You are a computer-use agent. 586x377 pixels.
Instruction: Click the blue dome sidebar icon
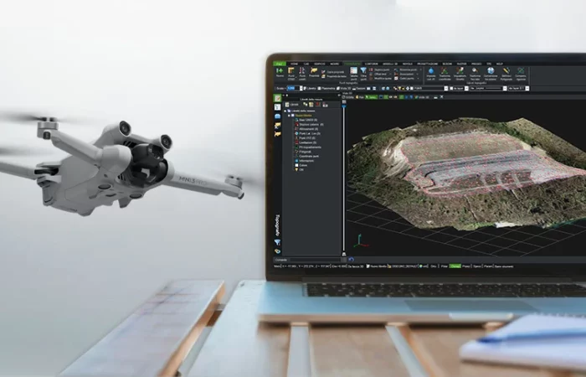tap(277, 116)
